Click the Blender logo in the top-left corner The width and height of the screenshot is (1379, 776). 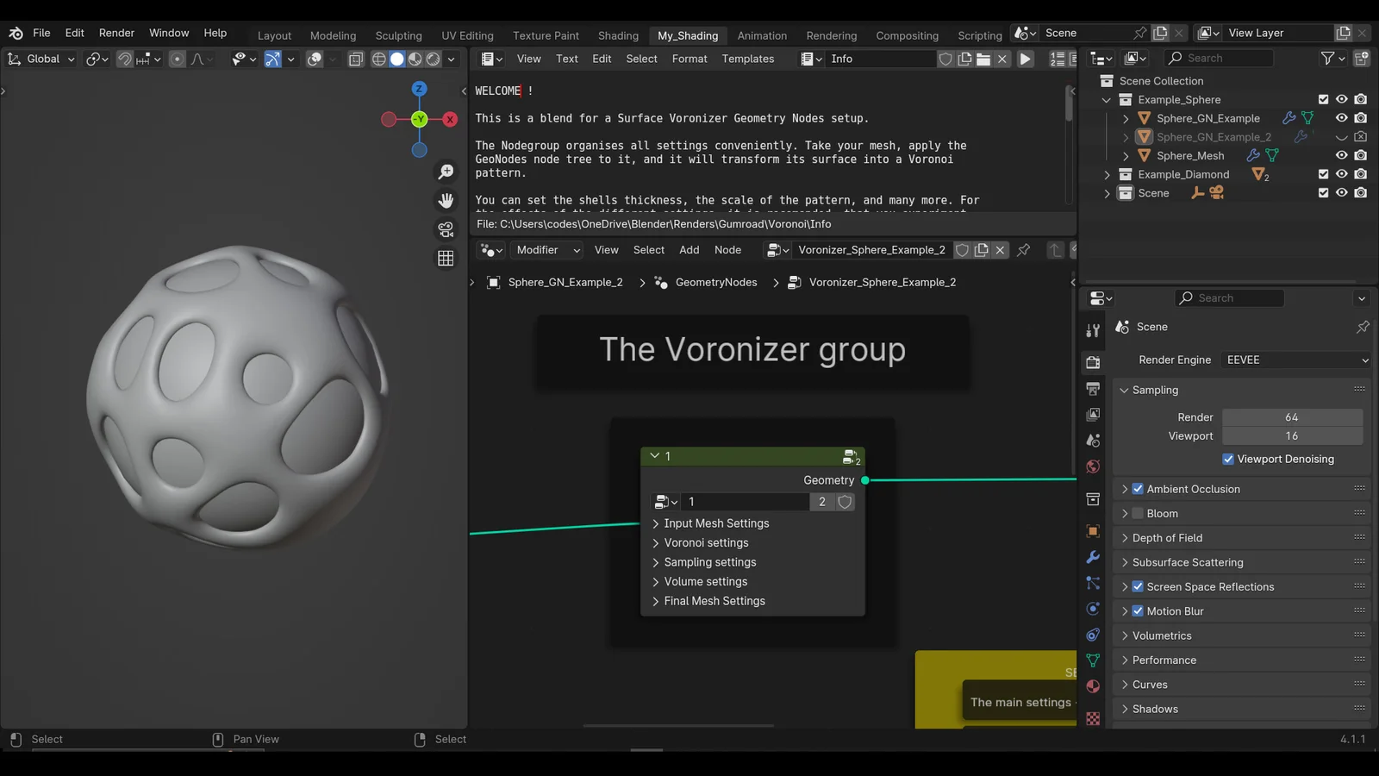(14, 33)
